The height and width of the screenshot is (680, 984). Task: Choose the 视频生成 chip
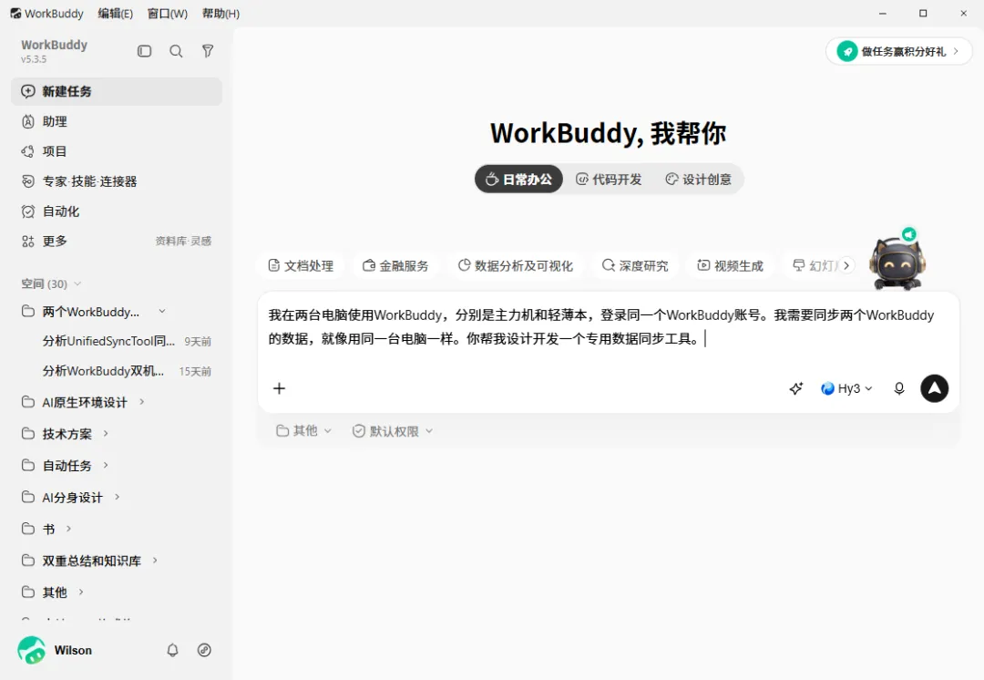(730, 265)
